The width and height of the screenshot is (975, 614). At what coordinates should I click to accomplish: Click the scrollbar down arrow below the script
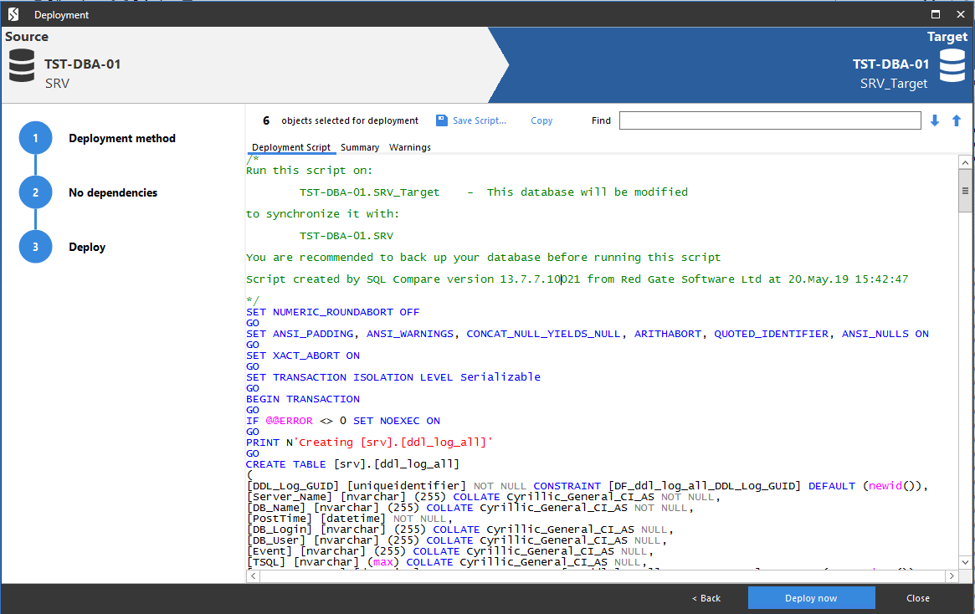[964, 563]
